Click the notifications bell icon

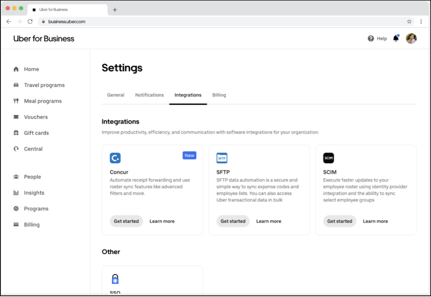(x=396, y=39)
